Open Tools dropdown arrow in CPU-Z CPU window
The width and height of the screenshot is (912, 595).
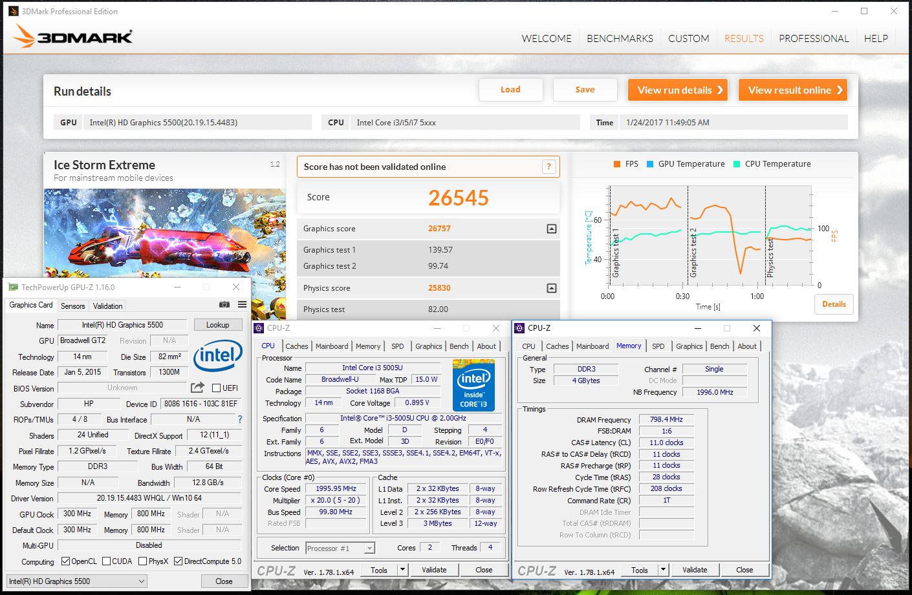(402, 570)
